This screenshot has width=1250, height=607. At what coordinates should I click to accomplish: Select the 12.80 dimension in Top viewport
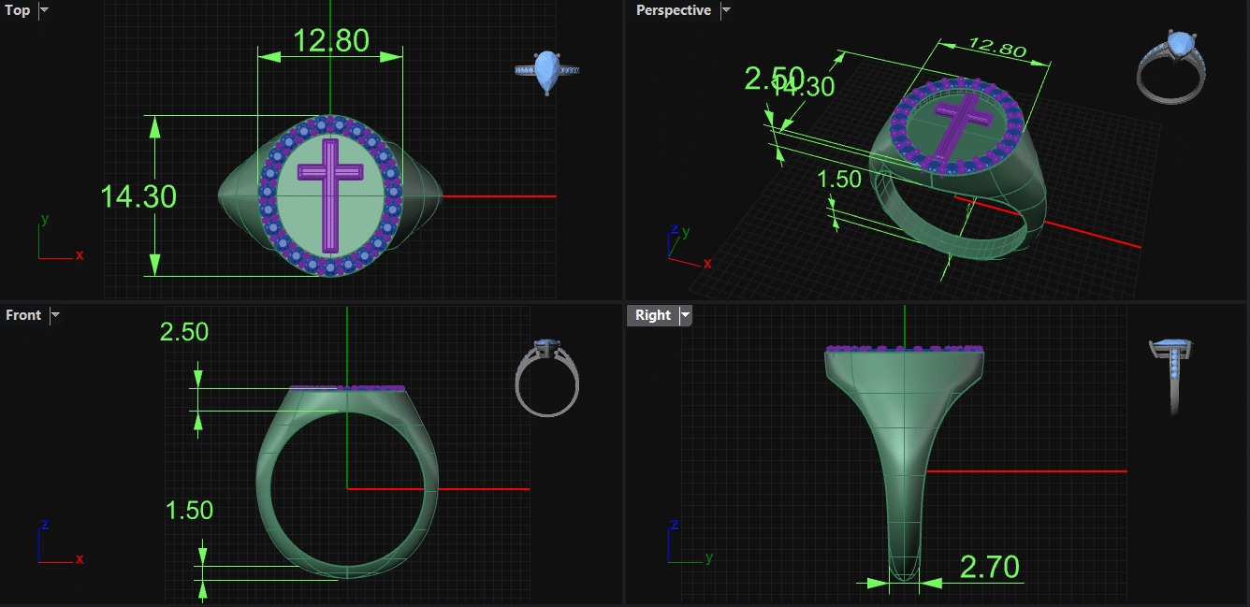point(330,41)
